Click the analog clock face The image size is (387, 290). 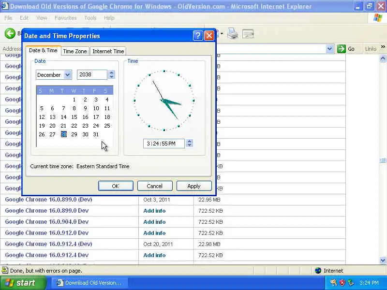(164, 101)
